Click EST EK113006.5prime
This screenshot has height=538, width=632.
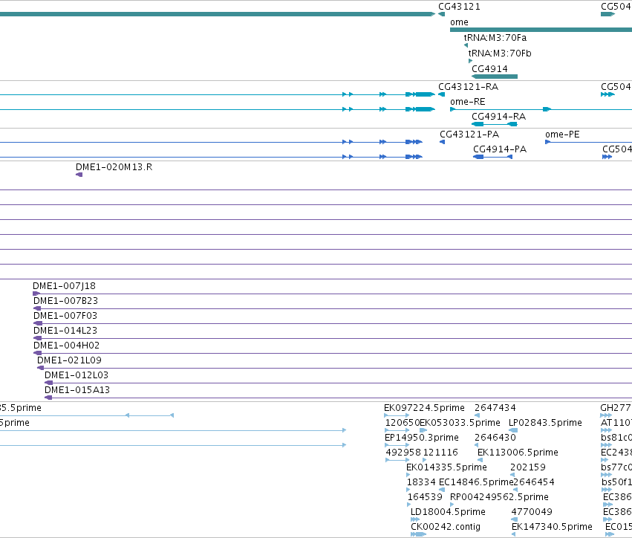click(518, 453)
